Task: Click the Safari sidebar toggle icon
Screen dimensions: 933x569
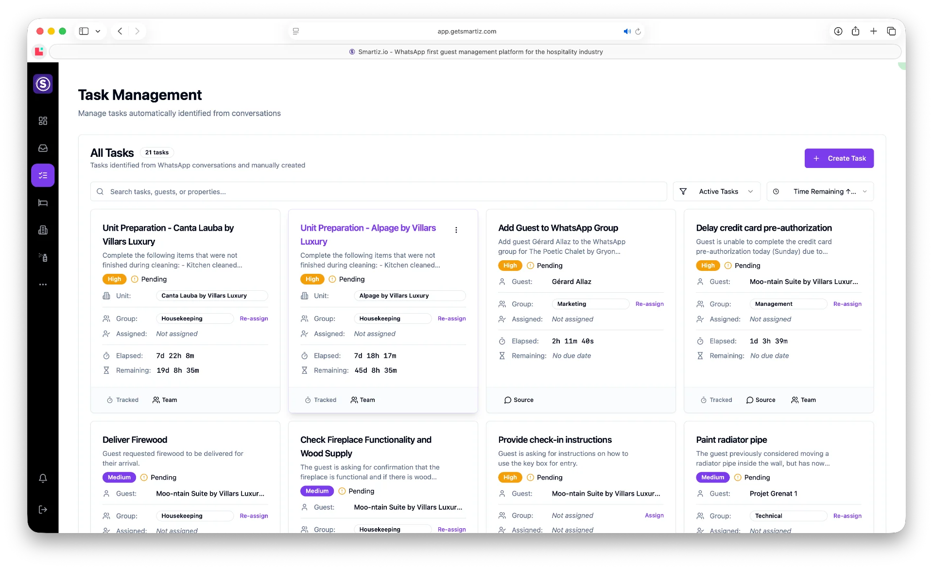Action: point(84,31)
